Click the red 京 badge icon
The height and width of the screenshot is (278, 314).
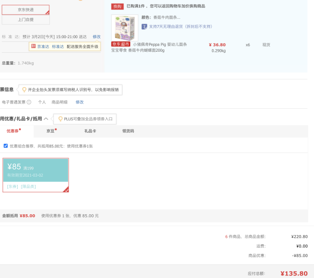click(x=33, y=47)
